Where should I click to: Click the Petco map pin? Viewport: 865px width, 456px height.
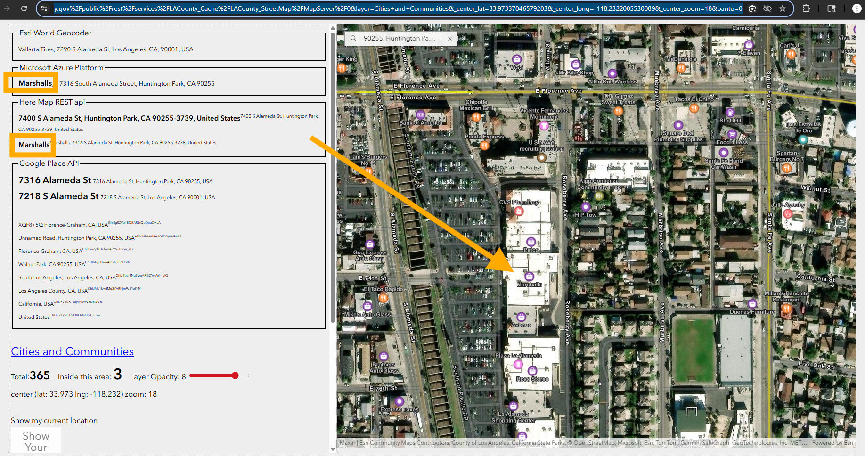tap(531, 242)
